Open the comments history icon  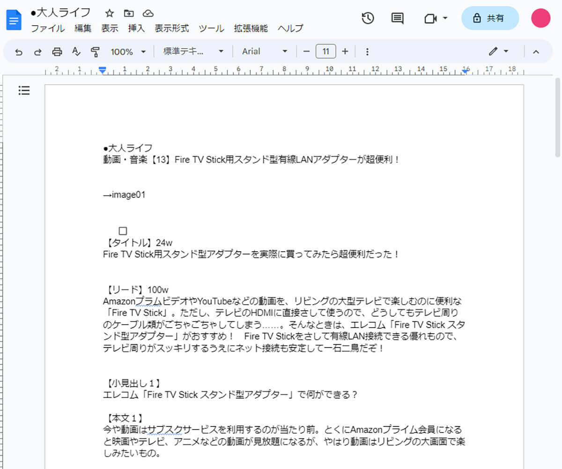point(398,18)
